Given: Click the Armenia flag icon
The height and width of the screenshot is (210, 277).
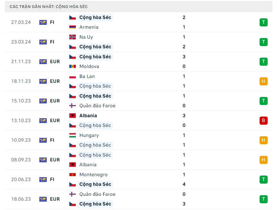Looking at the screenshot, I should pos(73,27).
